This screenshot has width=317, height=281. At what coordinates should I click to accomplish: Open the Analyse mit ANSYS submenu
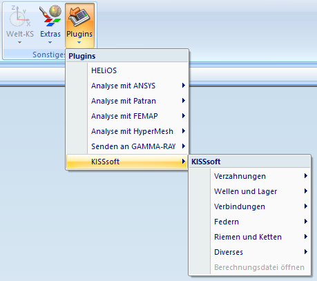[x=127, y=86]
